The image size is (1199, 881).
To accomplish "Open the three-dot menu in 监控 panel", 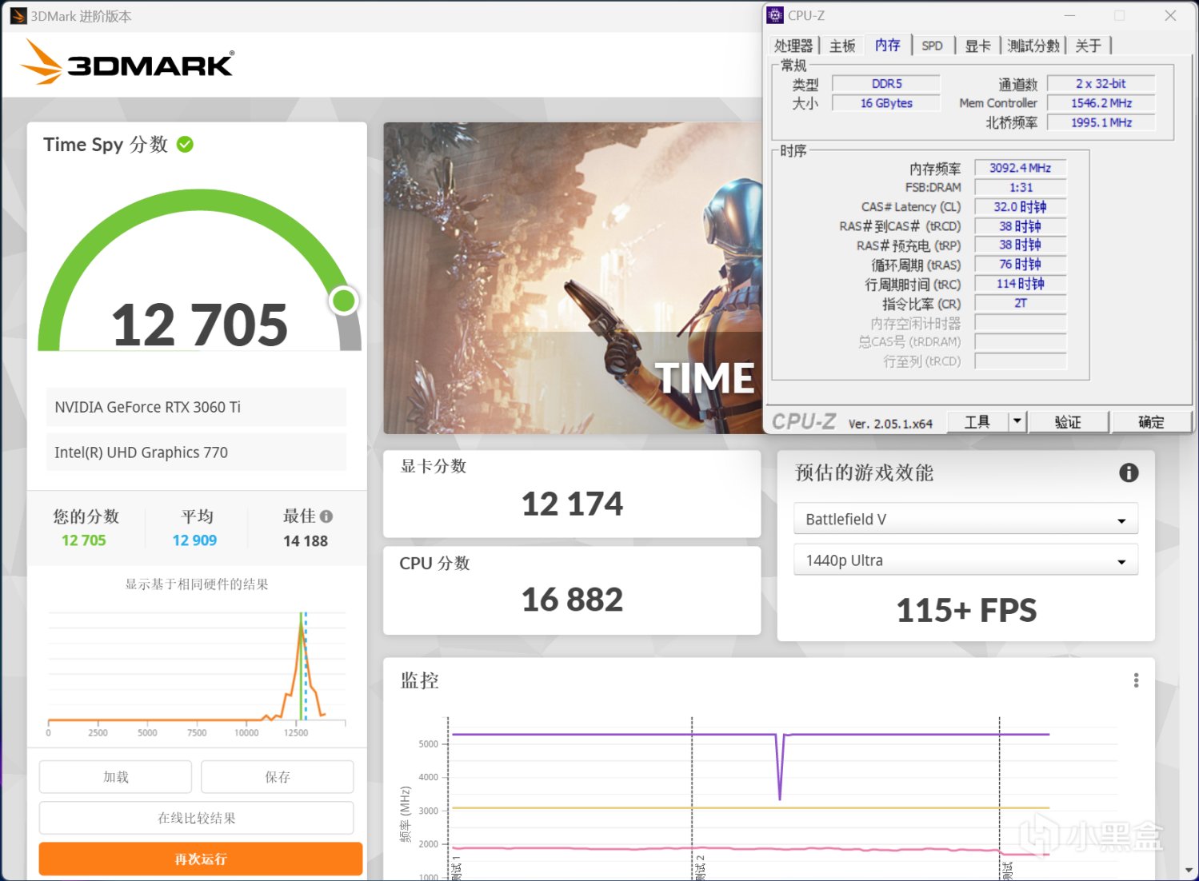I will click(1136, 680).
